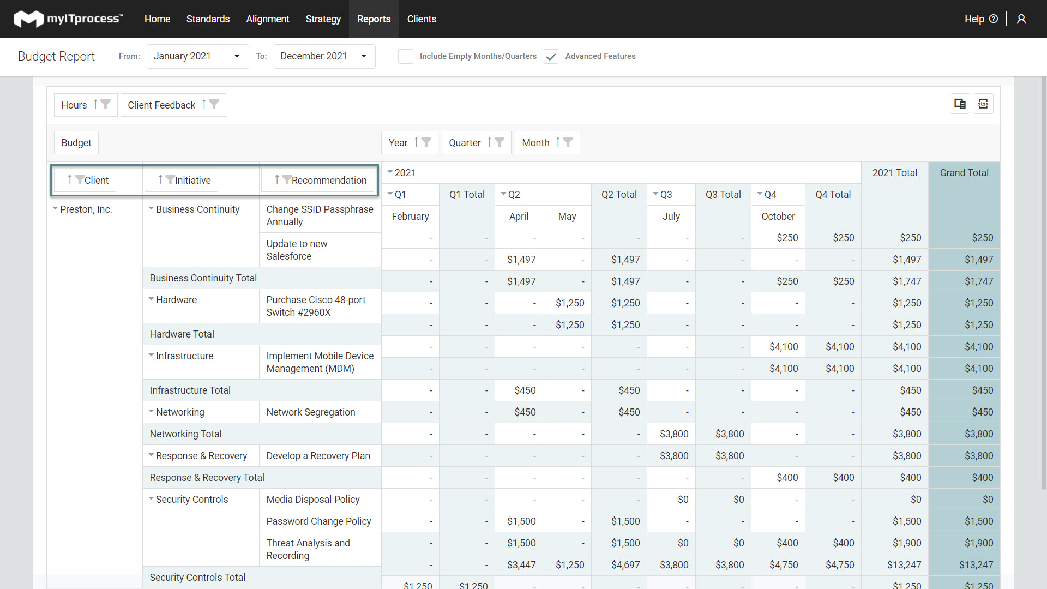Screen dimensions: 1047x589
Task: Filter the Month field
Action: (x=568, y=142)
